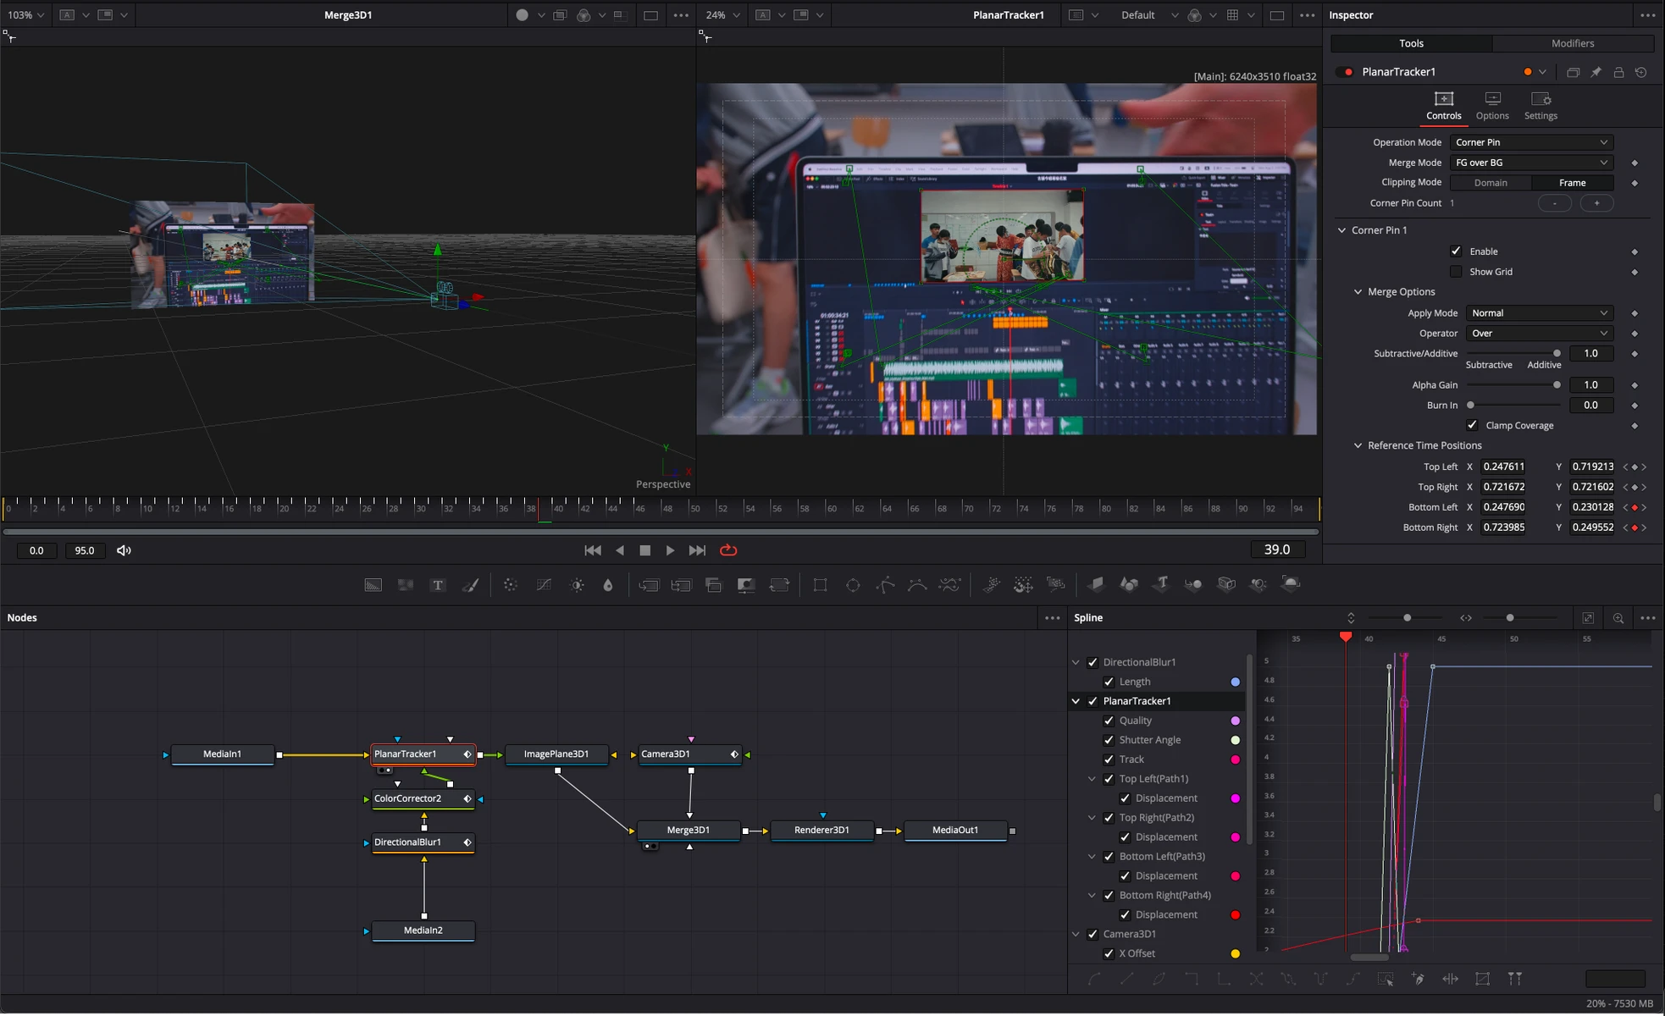This screenshot has width=1665, height=1016.
Task: Add a Rectangle mask node
Action: pyautogui.click(x=820, y=585)
